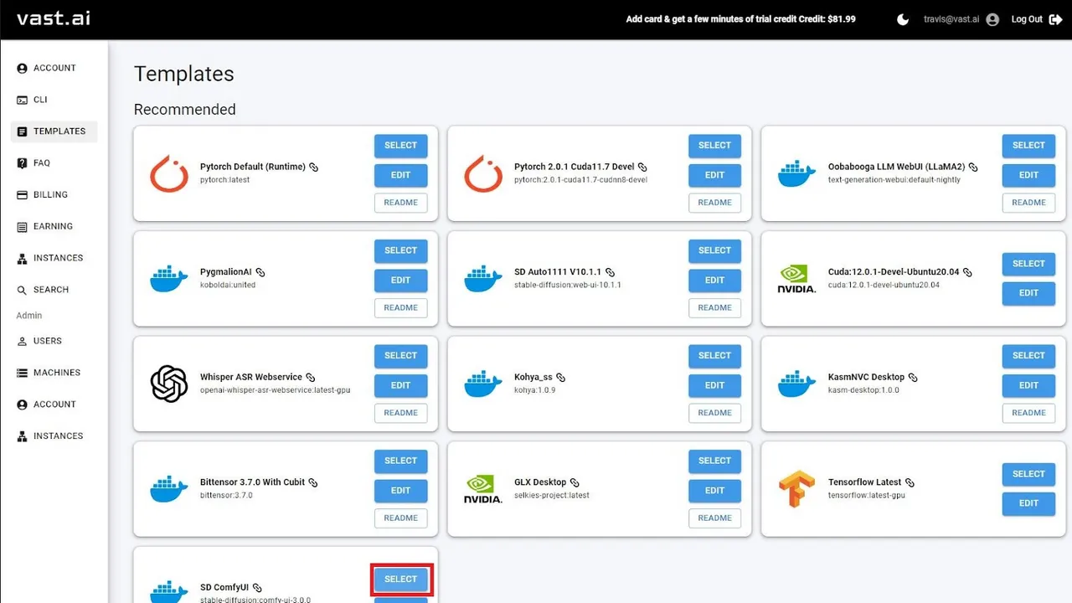This screenshot has height=603, width=1072.
Task: Copy link icon next to Pytorch Default (Runtime)
Action: [314, 167]
